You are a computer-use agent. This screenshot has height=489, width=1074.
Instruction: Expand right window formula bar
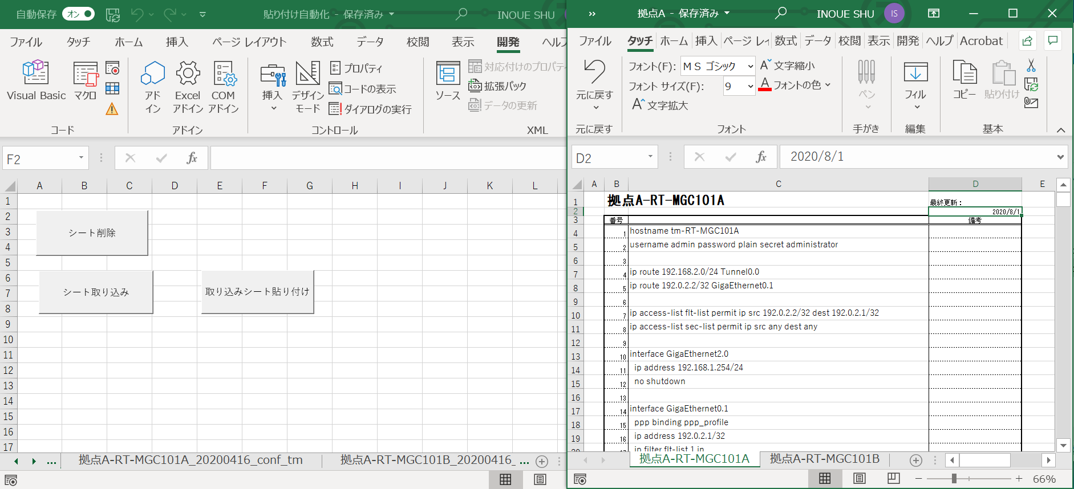click(x=1060, y=157)
